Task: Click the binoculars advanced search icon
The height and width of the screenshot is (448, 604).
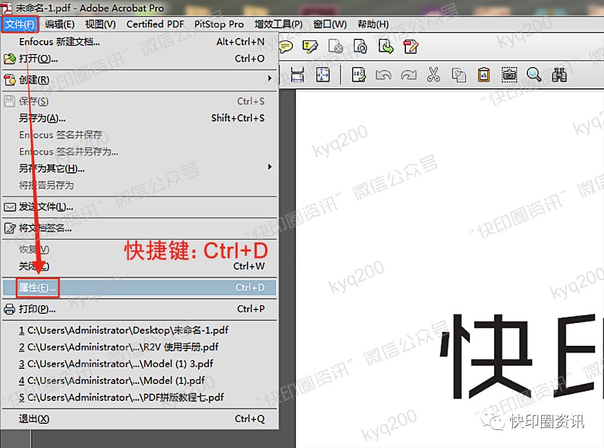Action: pos(559,75)
